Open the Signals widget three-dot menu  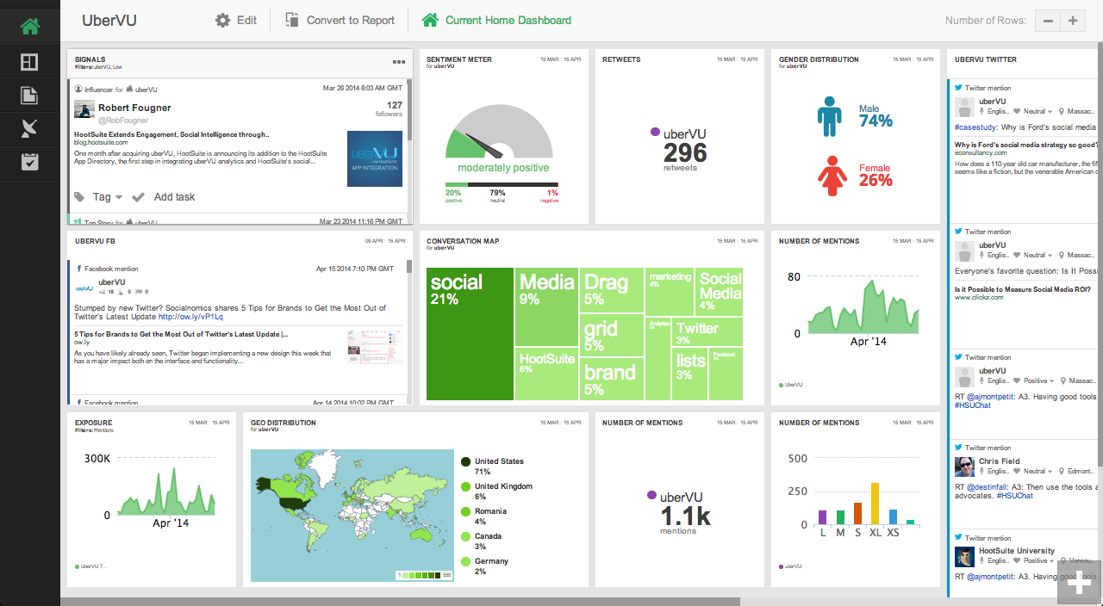[399, 62]
